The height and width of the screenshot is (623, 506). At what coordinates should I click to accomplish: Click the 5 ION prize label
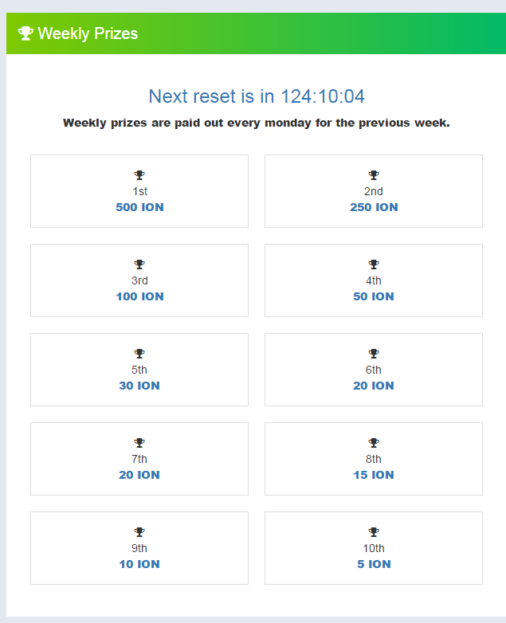374,564
